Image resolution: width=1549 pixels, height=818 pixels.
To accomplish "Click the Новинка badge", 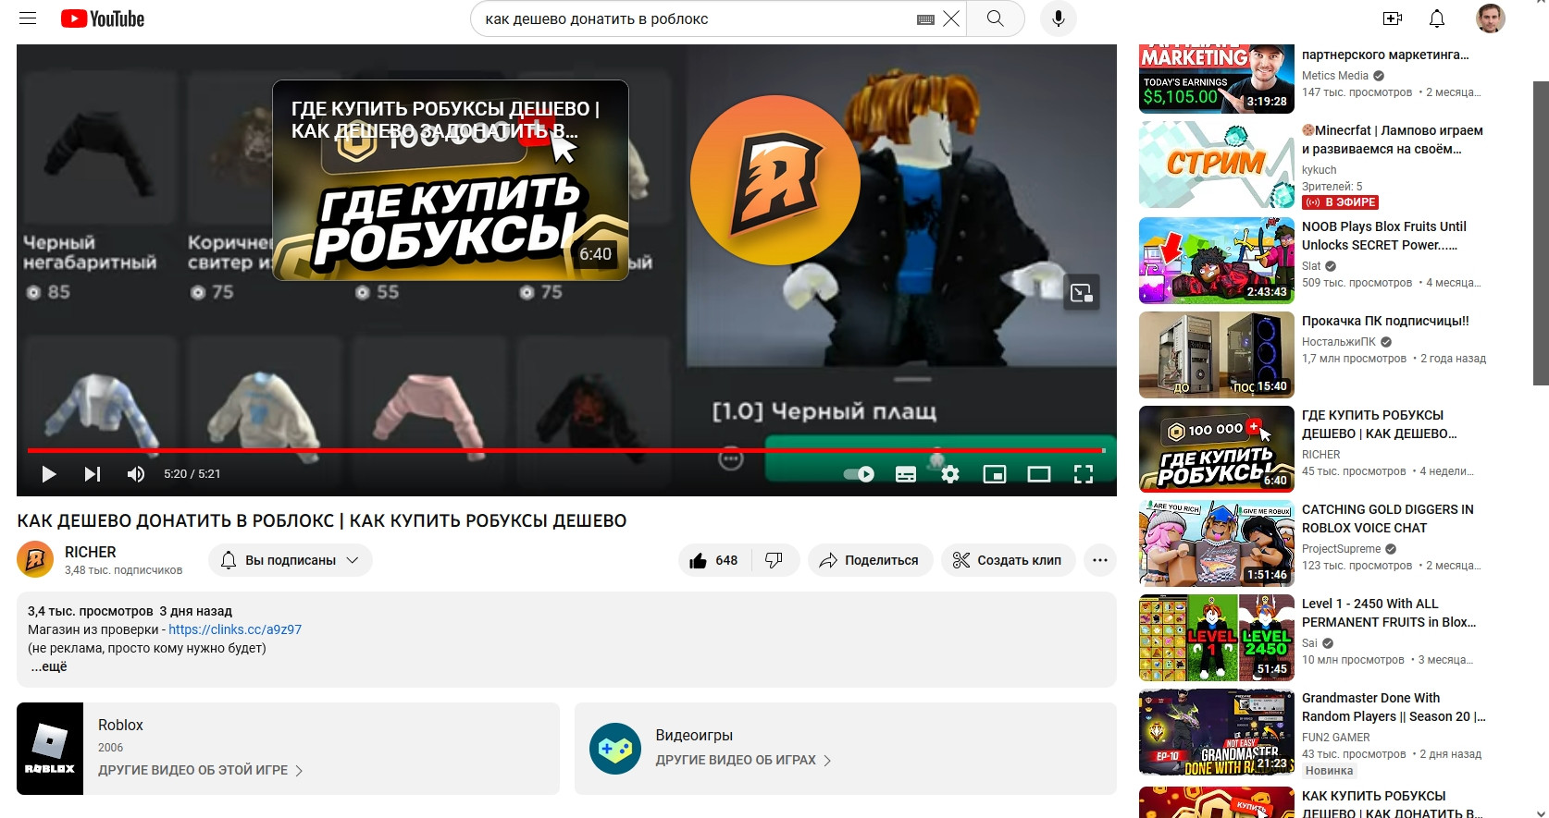I will point(1330,771).
